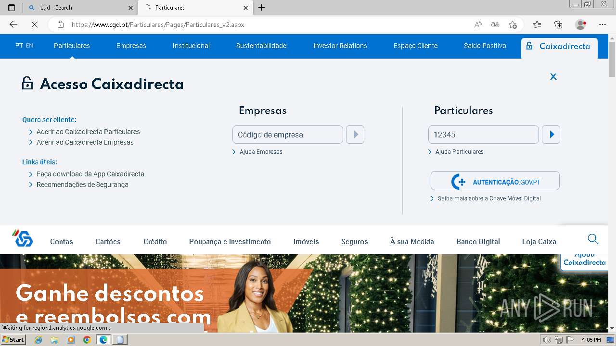
Task: Open Particulares top menu
Action: 72,46
